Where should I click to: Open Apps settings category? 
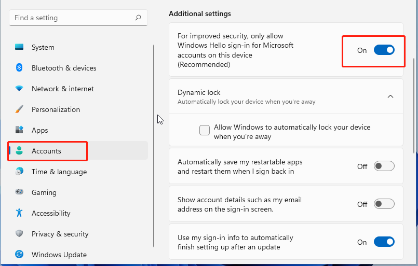(x=78, y=130)
